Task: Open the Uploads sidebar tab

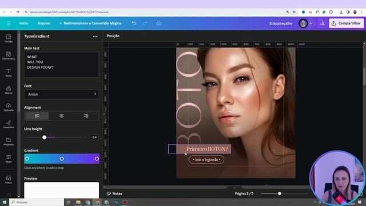Action: pos(9,107)
